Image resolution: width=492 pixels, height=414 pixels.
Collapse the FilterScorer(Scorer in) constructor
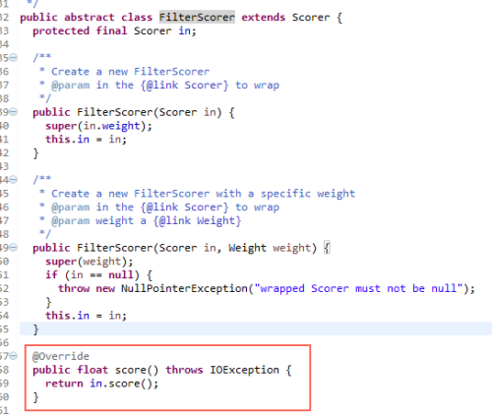[x=13, y=112]
